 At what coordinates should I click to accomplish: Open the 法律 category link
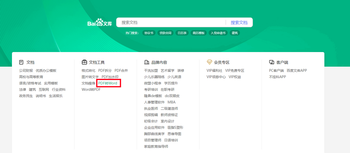[x=23, y=90]
